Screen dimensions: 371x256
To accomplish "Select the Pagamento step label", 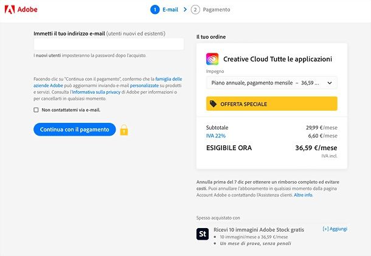I will [217, 10].
